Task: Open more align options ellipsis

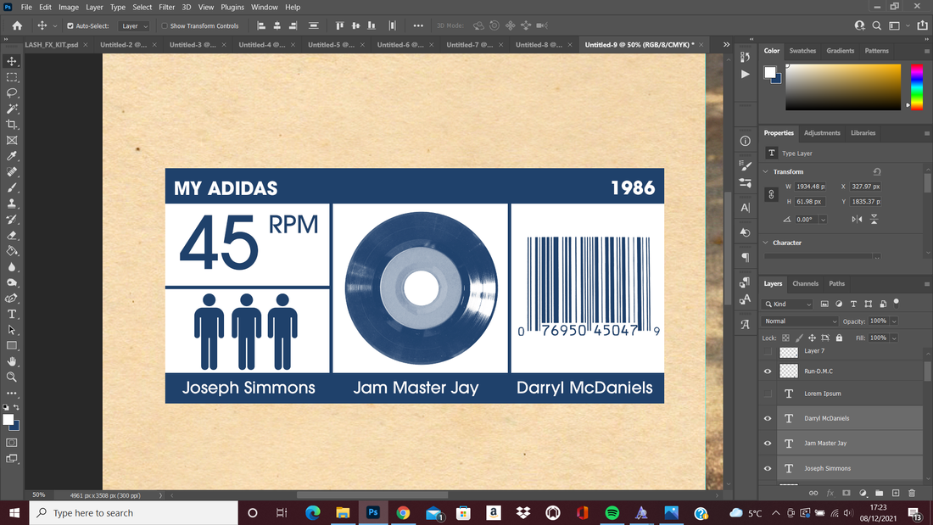Action: [x=418, y=25]
